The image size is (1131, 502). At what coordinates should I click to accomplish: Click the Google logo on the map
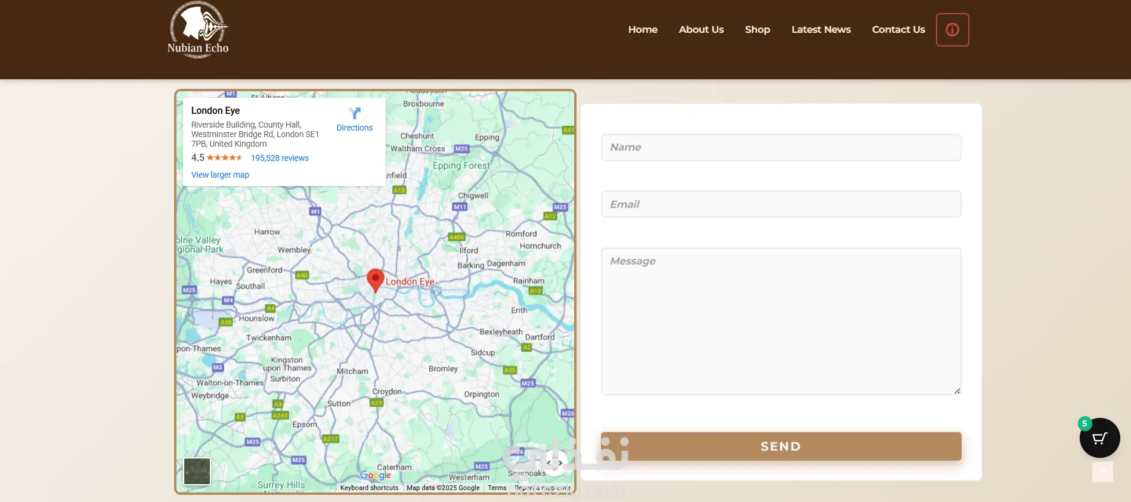click(376, 475)
